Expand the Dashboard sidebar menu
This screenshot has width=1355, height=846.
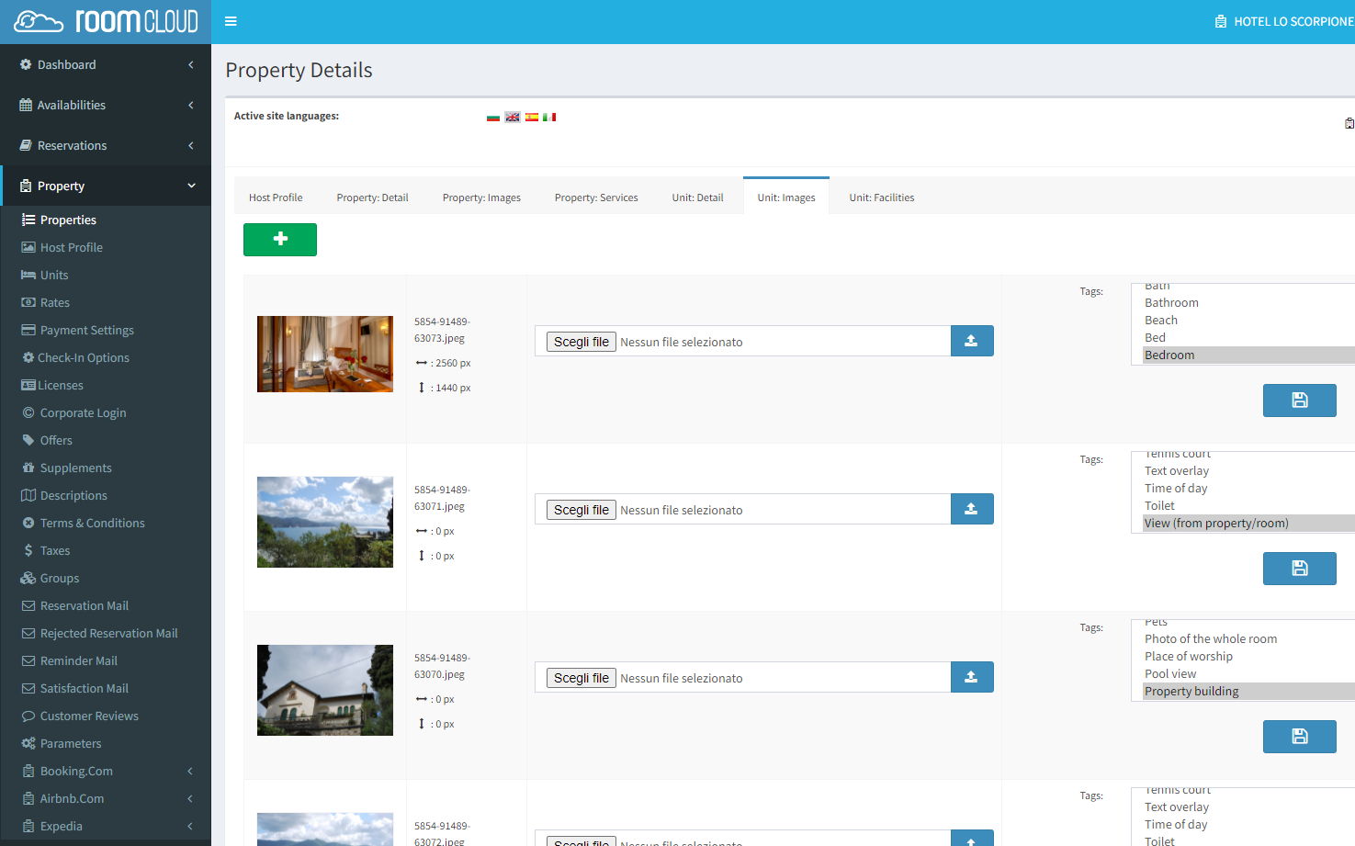pyautogui.click(x=106, y=64)
